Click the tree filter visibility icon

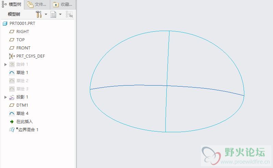69,14
